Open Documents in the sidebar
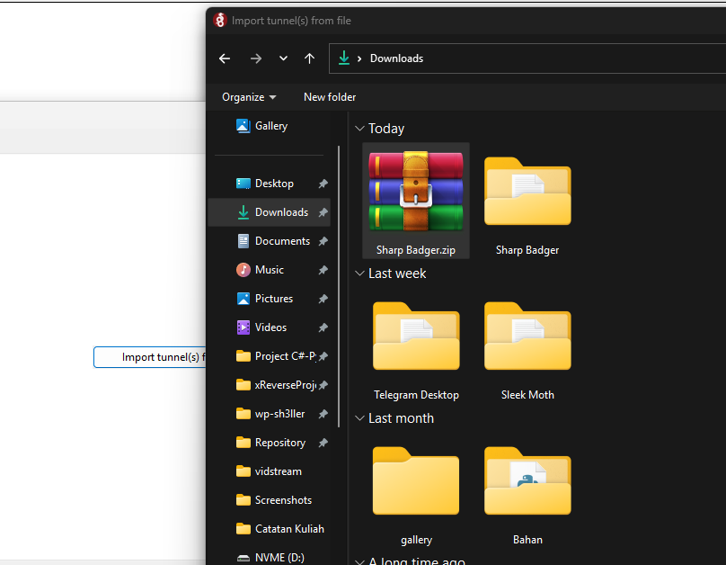Image resolution: width=726 pixels, height=565 pixels. click(282, 241)
